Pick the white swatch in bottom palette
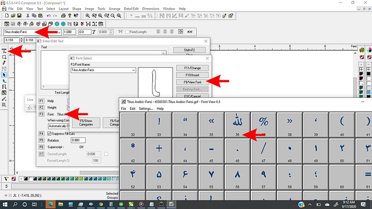The width and height of the screenshot is (372, 209). pos(31,179)
